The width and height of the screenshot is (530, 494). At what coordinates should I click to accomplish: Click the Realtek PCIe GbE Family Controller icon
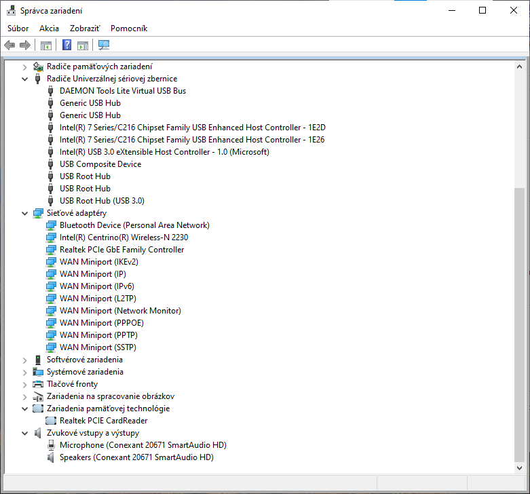(51, 250)
